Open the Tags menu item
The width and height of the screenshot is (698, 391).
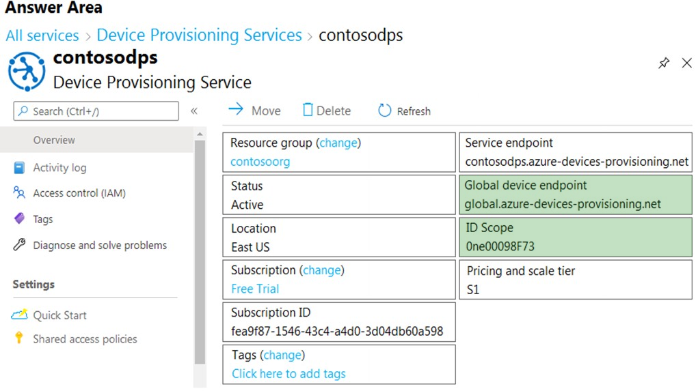coord(43,219)
